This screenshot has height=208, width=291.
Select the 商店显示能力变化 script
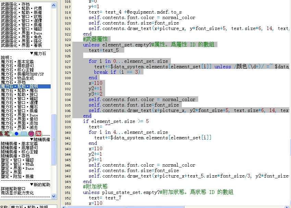point(17,193)
